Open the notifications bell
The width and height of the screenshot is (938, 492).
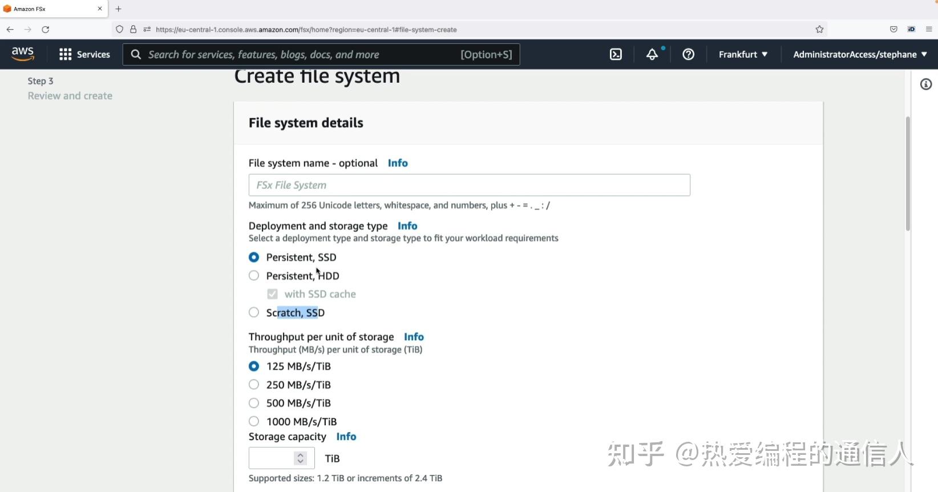point(652,54)
